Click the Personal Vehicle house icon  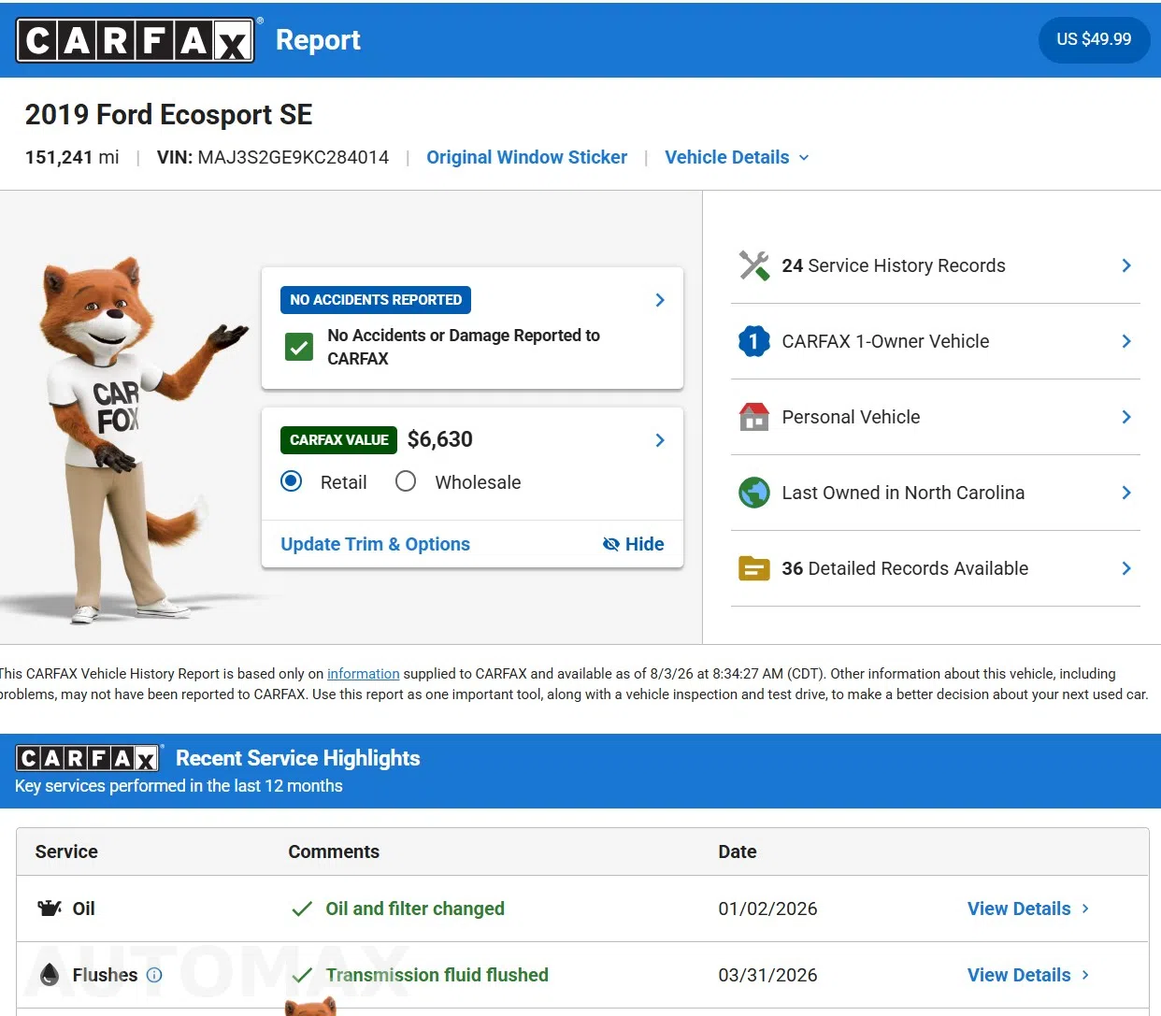(x=754, y=417)
